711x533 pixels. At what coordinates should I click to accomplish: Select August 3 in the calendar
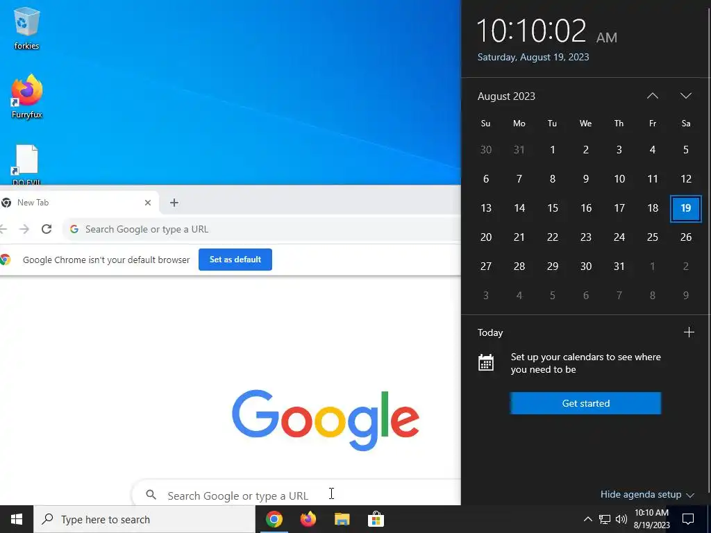click(x=619, y=150)
